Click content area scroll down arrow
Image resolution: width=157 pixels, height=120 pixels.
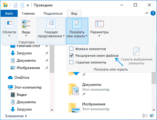click(x=154, y=110)
